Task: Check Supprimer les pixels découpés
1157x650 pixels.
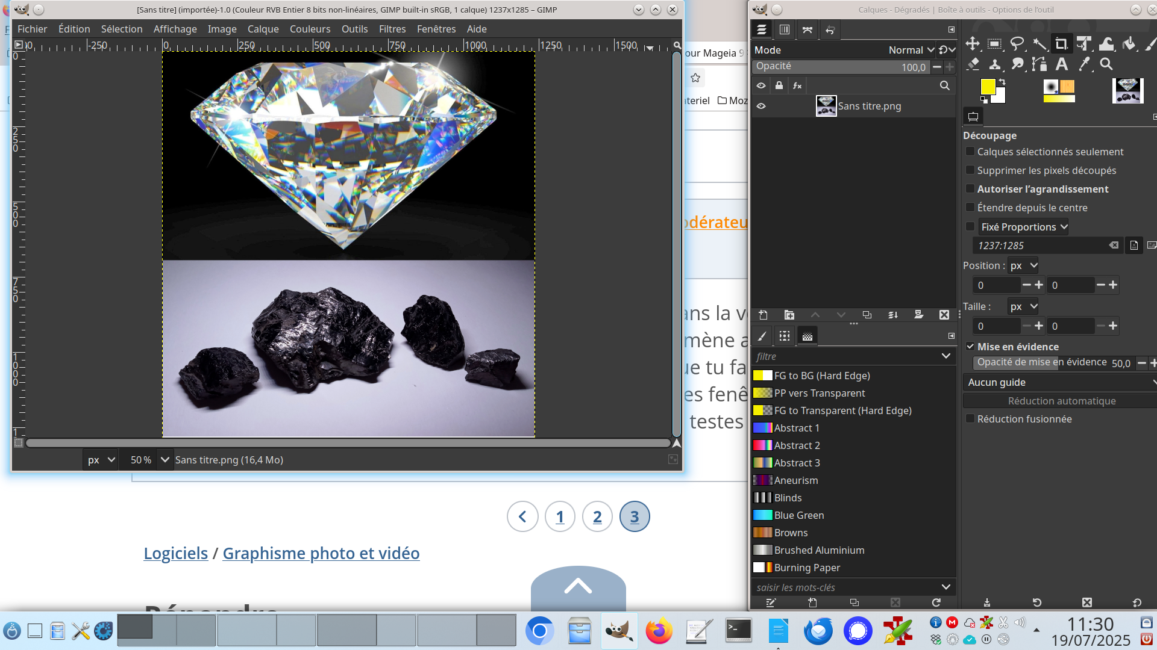Action: click(x=970, y=170)
